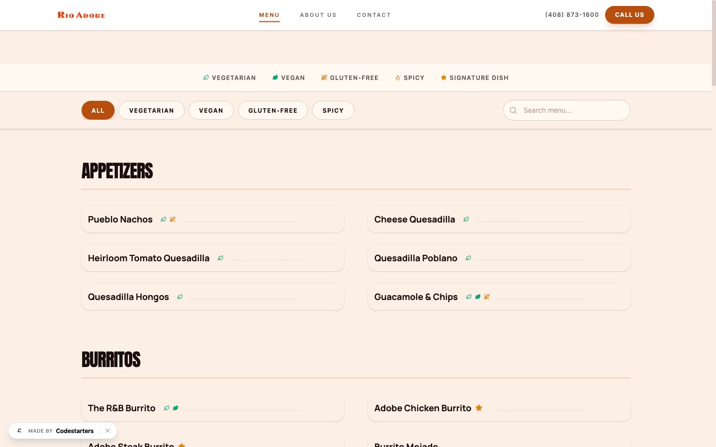Dismiss the Made by Codestarters badge
This screenshot has width=716, height=447.
point(107,431)
